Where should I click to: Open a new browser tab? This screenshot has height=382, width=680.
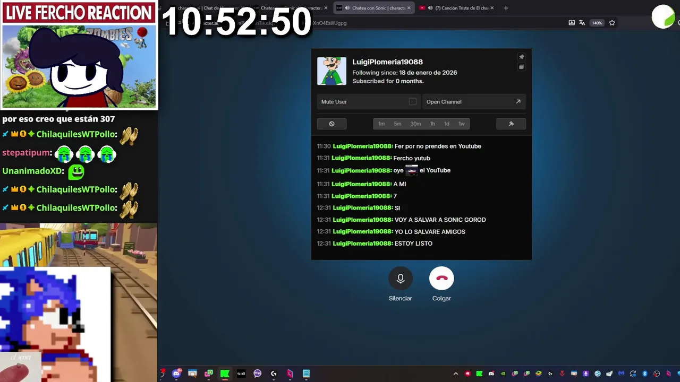click(506, 8)
